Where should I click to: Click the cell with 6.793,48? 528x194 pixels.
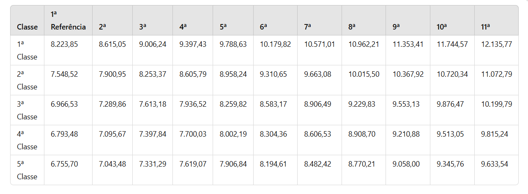click(x=64, y=134)
